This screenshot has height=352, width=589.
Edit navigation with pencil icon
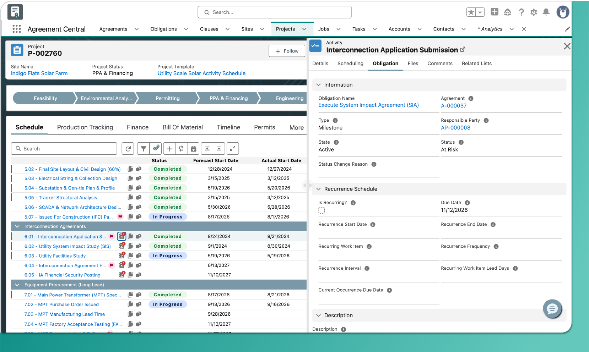click(567, 29)
